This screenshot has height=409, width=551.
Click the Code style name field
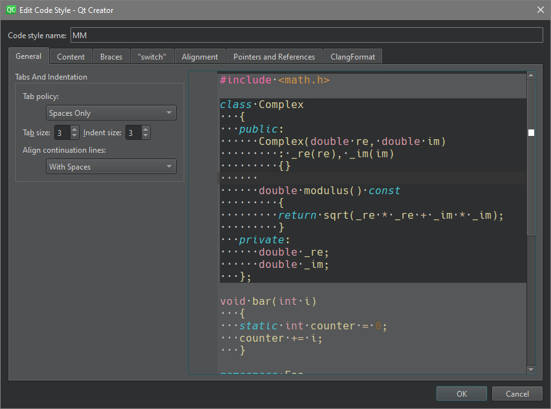pyautogui.click(x=306, y=35)
